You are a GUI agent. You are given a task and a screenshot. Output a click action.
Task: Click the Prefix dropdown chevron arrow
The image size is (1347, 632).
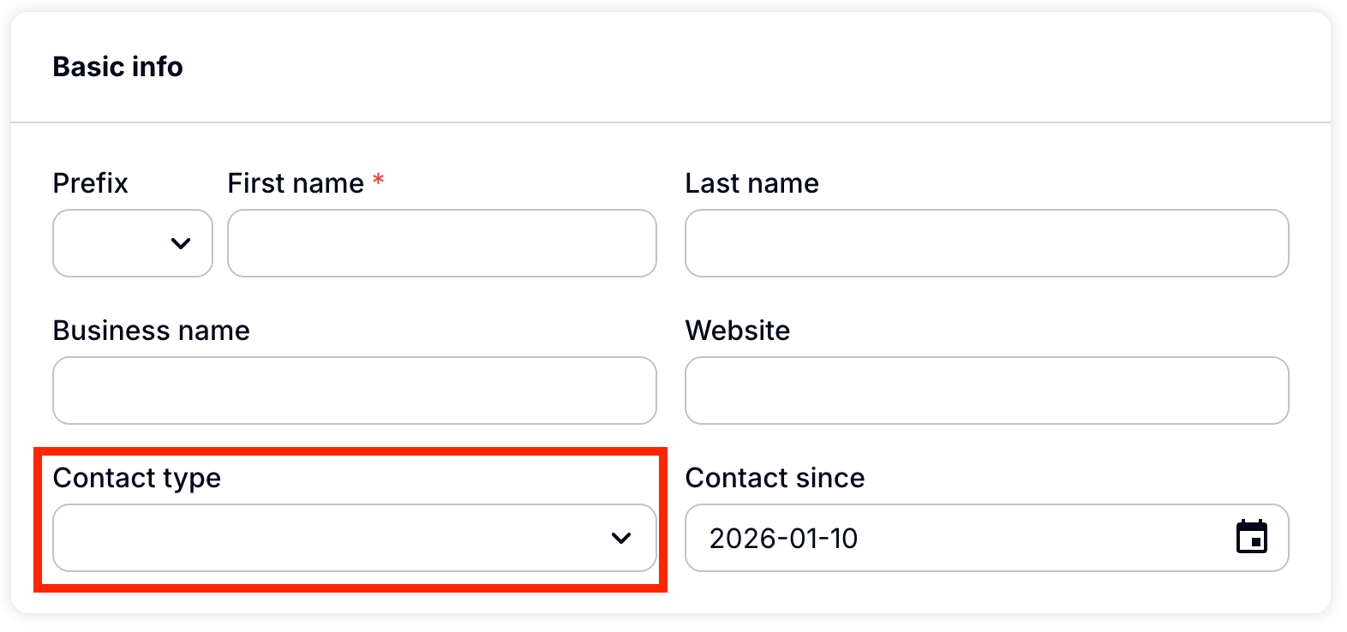[181, 243]
